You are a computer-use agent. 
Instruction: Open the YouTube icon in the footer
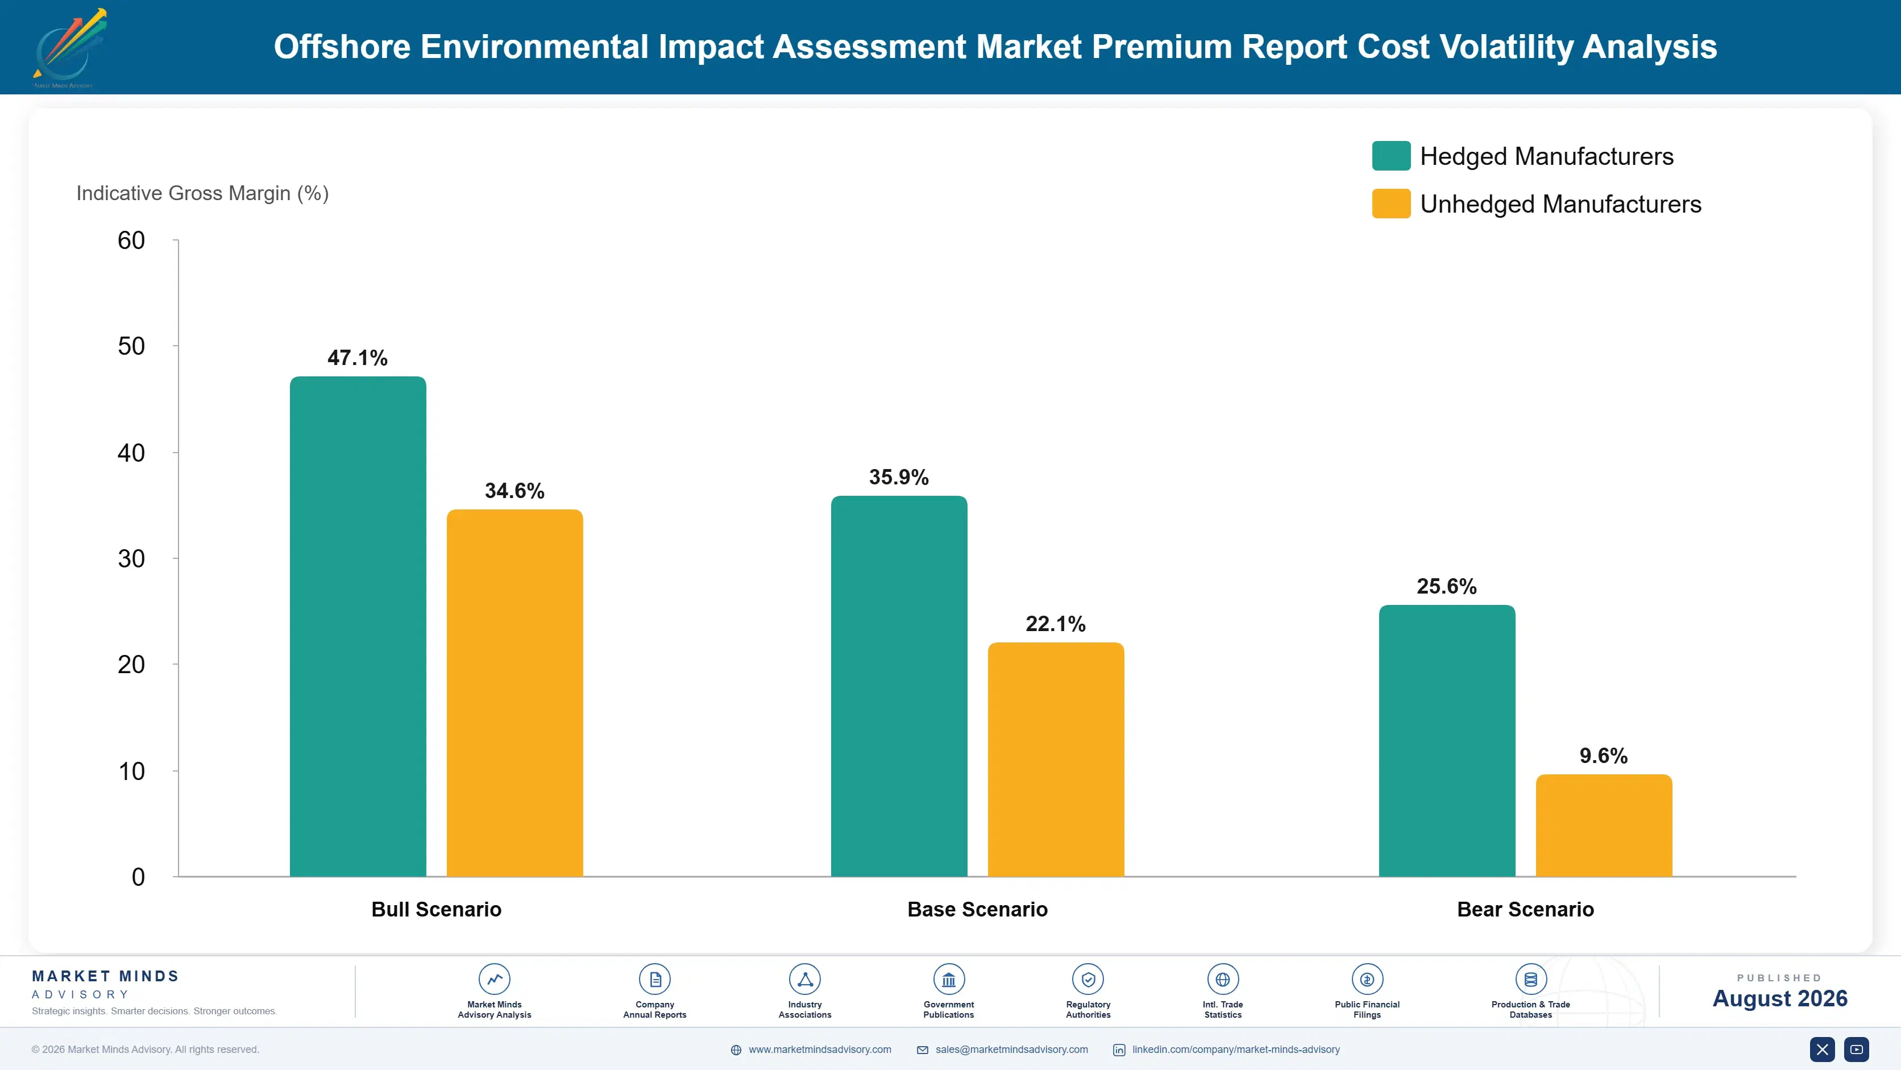pyautogui.click(x=1856, y=1050)
